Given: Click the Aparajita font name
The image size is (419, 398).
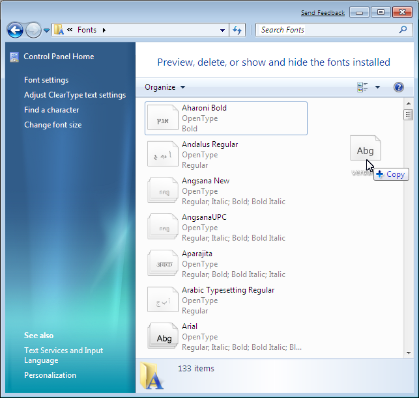Looking at the screenshot, I should click(x=197, y=254).
